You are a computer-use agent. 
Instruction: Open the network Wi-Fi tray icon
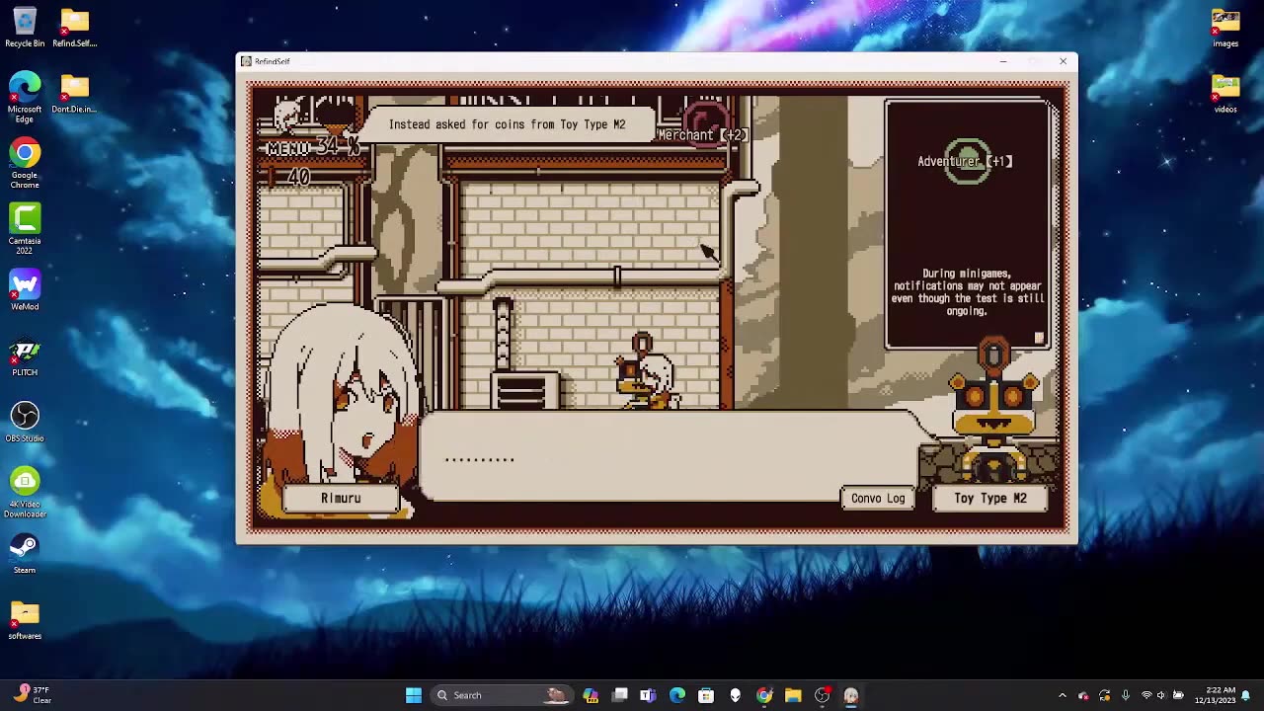click(x=1146, y=695)
